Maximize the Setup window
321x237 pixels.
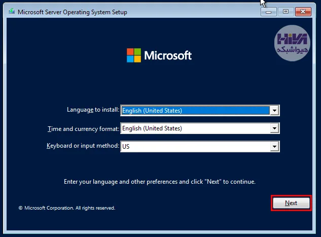click(x=286, y=12)
